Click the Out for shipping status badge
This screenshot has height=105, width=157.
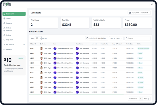click(143, 48)
